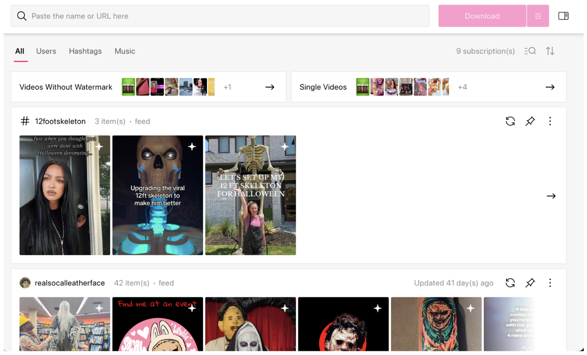The width and height of the screenshot is (587, 355).
Task: Refresh the realsocalleatherface feed
Action: [510, 283]
